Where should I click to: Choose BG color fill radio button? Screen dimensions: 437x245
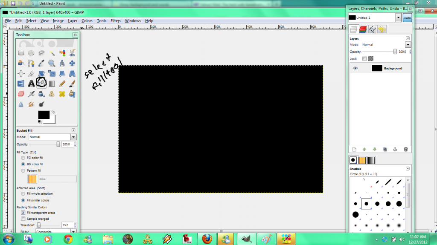click(x=23, y=164)
